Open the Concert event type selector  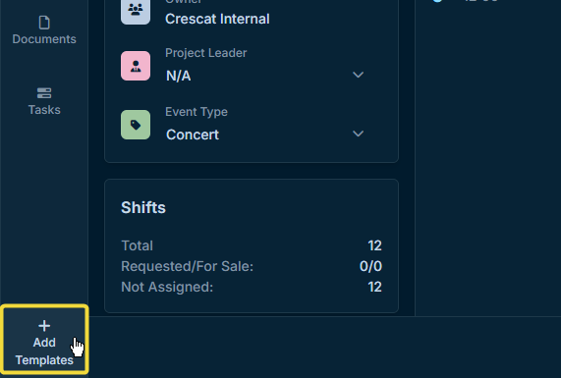pos(265,135)
